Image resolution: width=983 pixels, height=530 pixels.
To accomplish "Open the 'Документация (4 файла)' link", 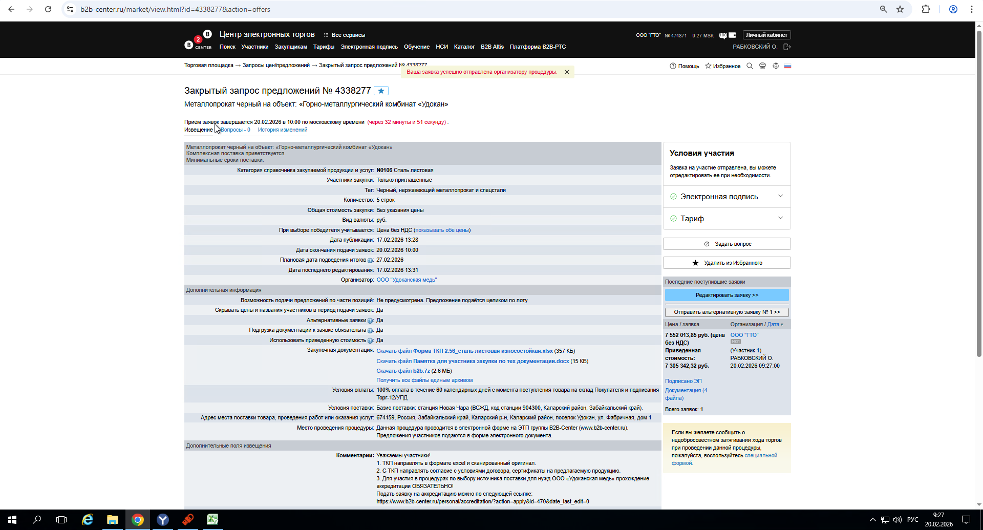I will click(x=686, y=394).
